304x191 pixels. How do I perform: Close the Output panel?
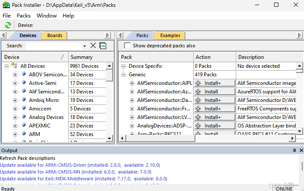[301, 150]
